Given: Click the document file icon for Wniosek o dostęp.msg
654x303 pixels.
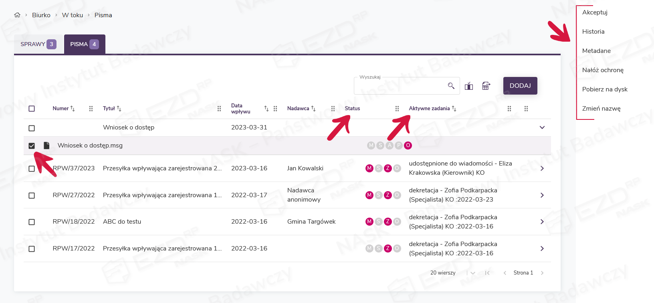Looking at the screenshot, I should 46,145.
